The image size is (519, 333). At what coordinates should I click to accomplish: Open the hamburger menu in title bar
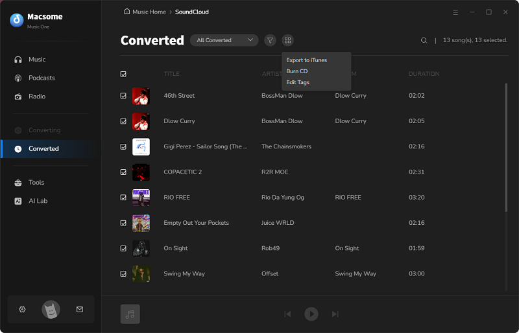click(x=455, y=12)
